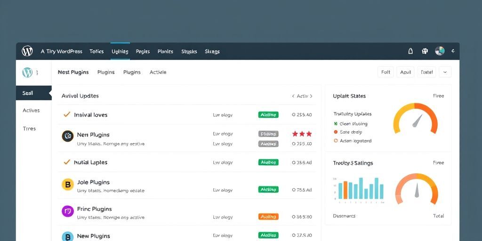Select Trres in the sidebar

[29, 129]
